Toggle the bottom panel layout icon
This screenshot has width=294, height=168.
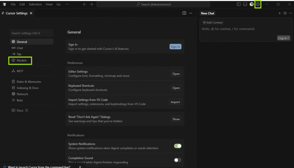[x=245, y=4]
